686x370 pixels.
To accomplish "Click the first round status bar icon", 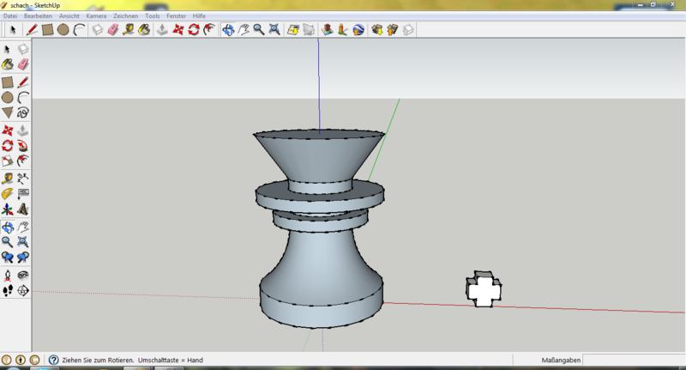I will 7,360.
